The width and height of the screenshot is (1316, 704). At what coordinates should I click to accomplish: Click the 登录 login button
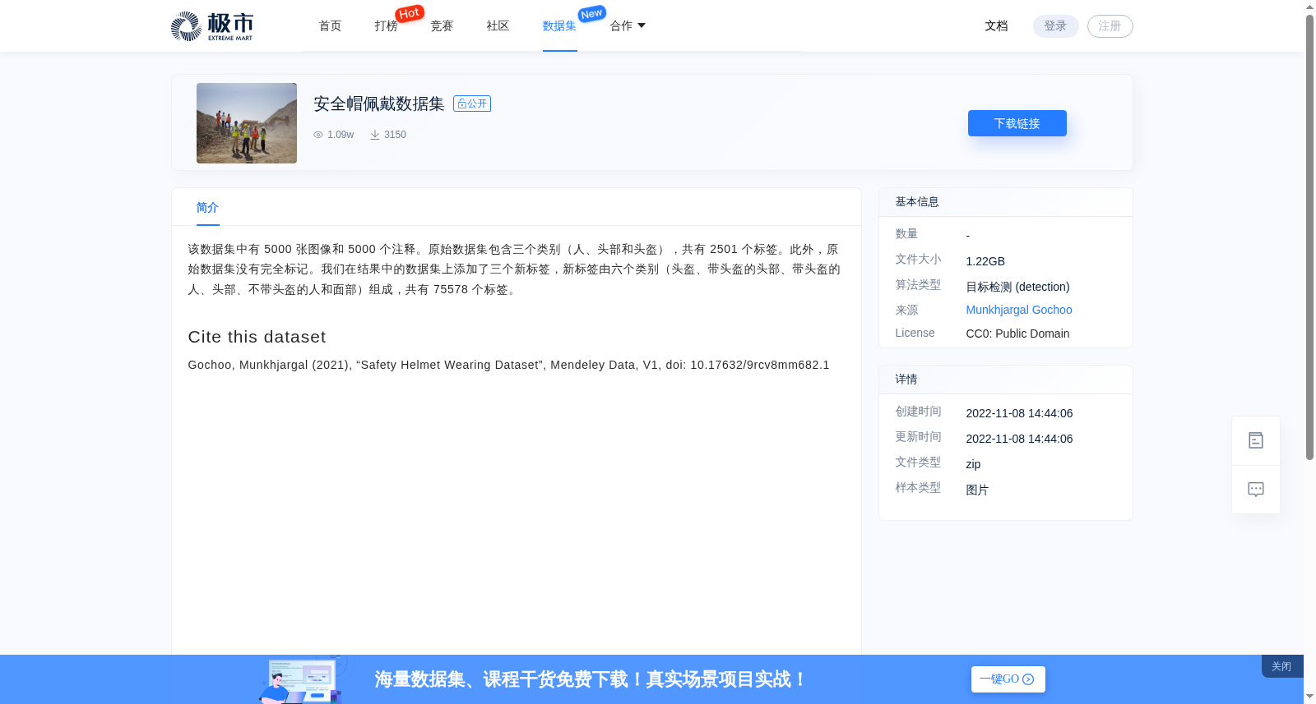[x=1055, y=26]
